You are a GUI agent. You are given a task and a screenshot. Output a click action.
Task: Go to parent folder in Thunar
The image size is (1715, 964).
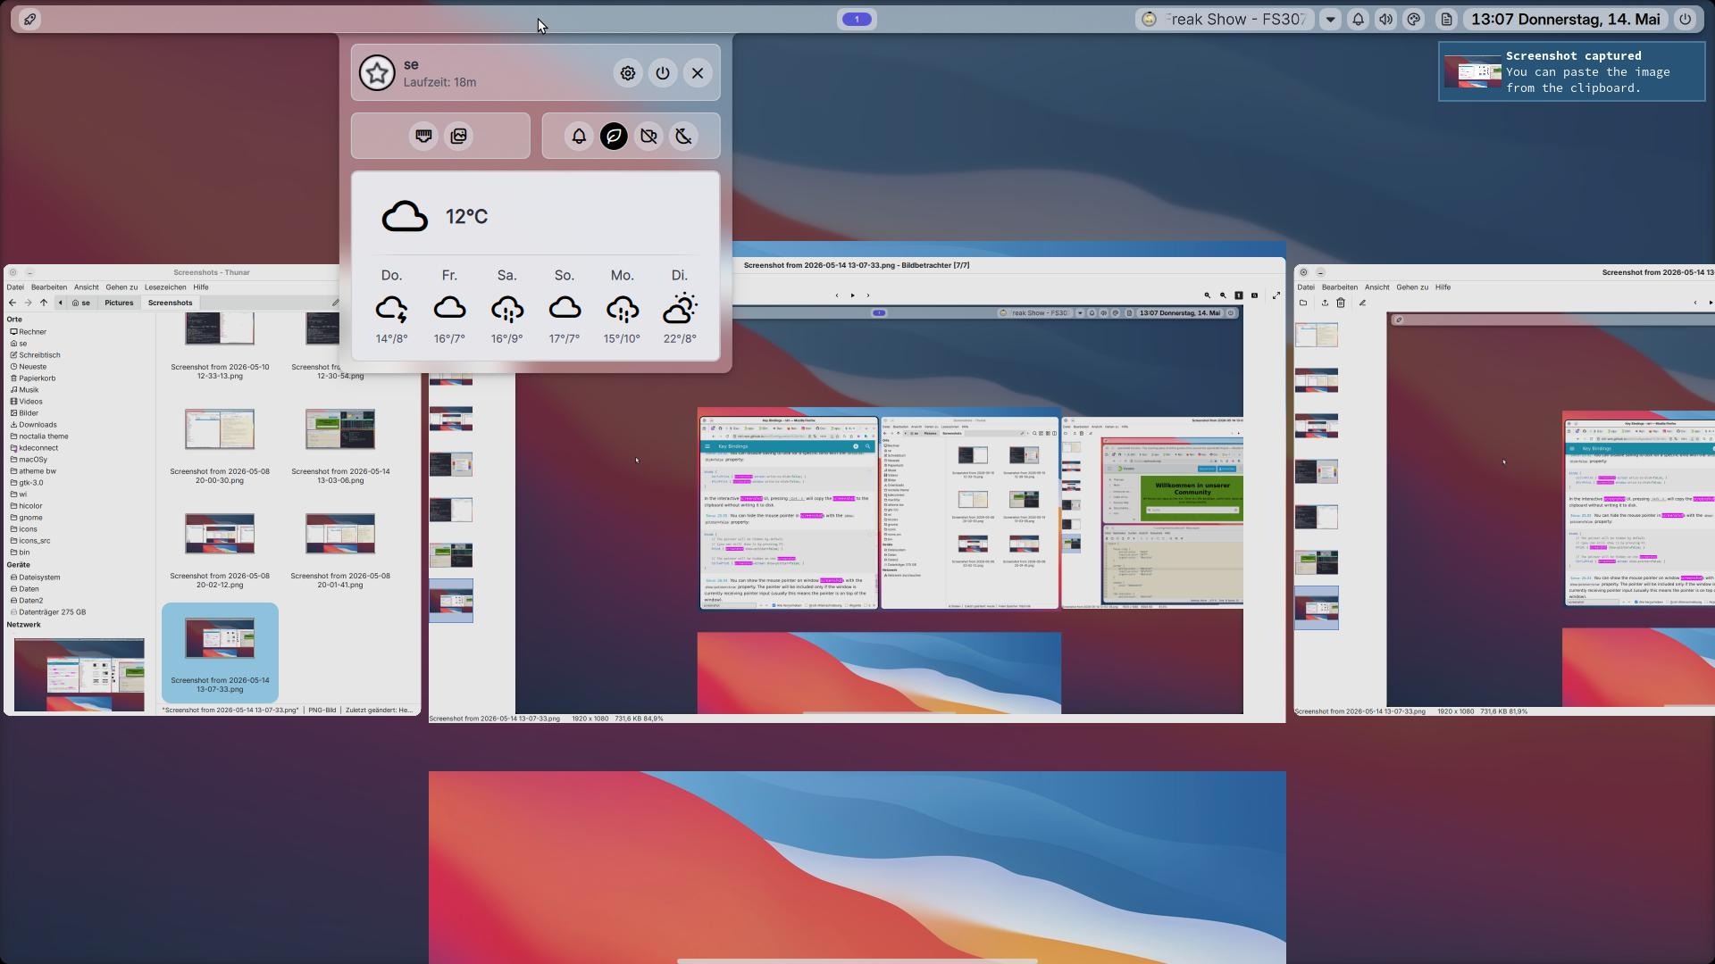coord(43,303)
